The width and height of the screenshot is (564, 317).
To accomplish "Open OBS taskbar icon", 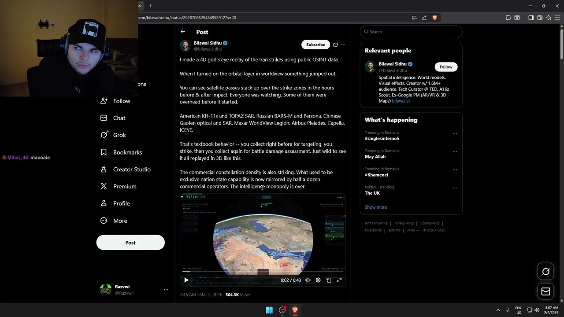I will [x=282, y=310].
